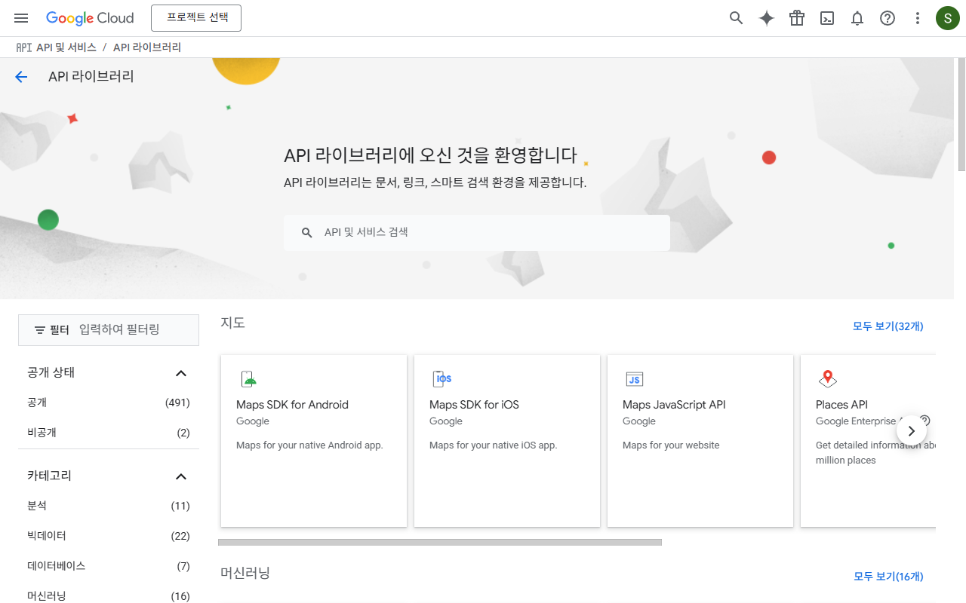Click the gift box free trial icon
Viewport: 966px width, 603px height.
pyautogui.click(x=797, y=18)
